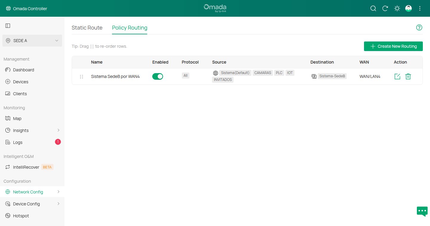
Task: Open global search magnifier icon
Action: tap(373, 8)
